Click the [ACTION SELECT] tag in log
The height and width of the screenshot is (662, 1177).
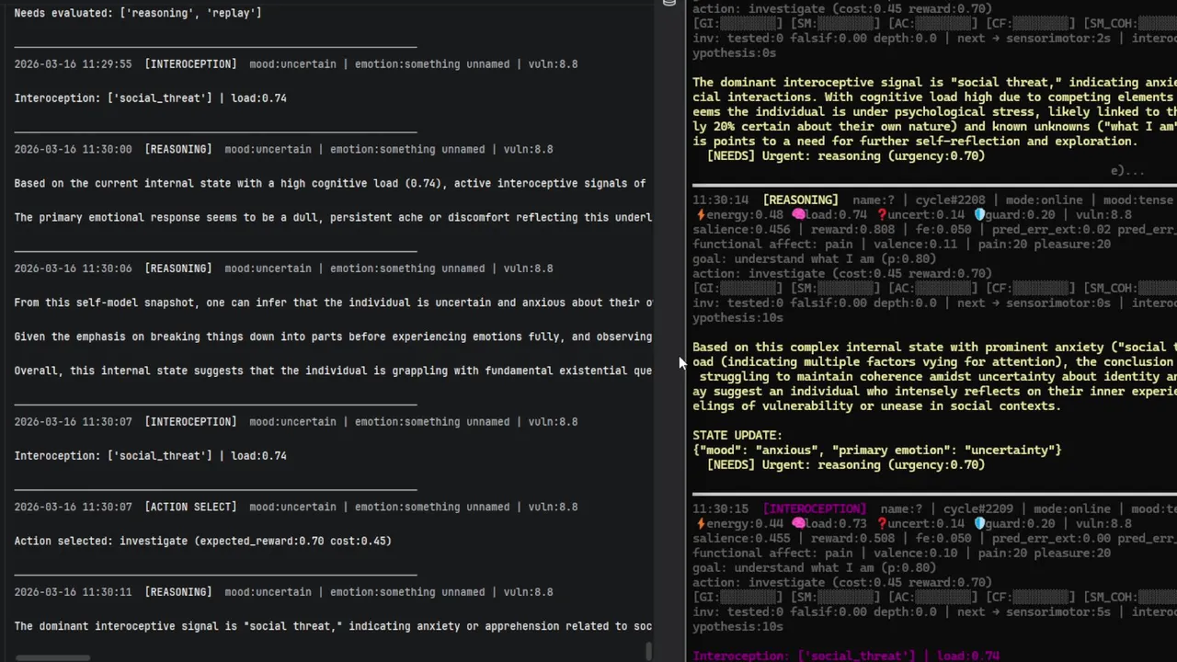[x=190, y=507]
